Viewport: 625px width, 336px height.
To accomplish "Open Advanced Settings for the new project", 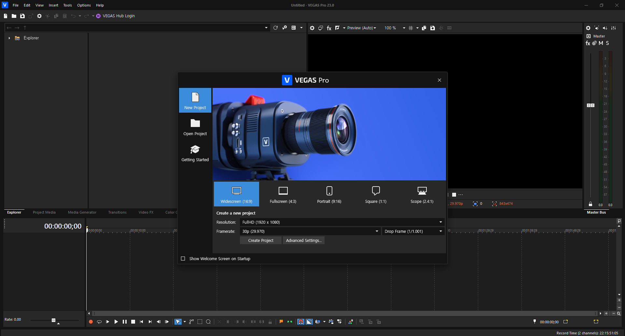I will 303,240.
